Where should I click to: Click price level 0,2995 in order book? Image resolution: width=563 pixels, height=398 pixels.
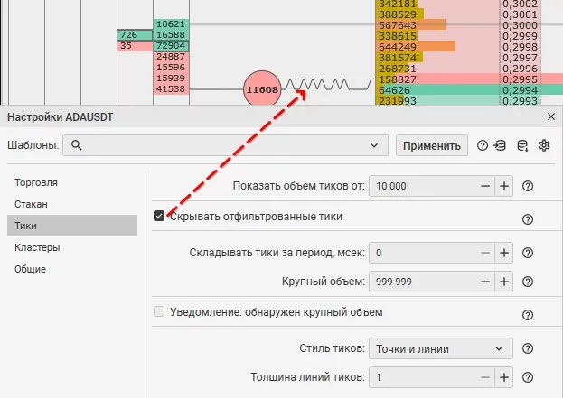coord(520,79)
